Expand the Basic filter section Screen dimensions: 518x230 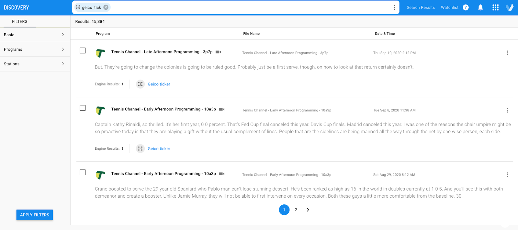(x=35, y=35)
